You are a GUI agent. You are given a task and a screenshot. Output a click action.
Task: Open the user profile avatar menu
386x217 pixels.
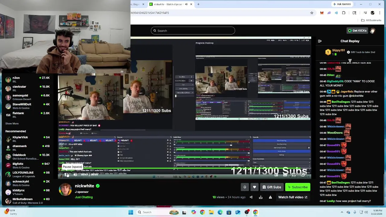click(x=373, y=30)
